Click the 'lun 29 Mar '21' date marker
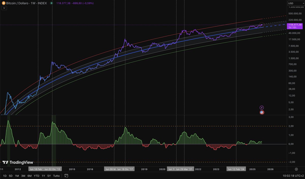305x179 pixels. (185, 169)
